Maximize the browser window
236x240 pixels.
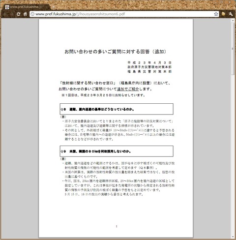point(222,2)
